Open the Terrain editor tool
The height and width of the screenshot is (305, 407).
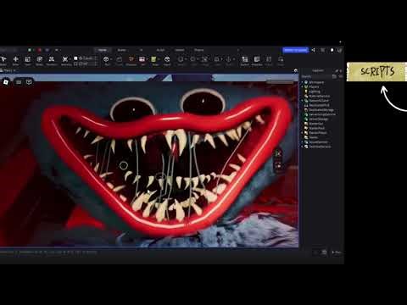point(119,60)
